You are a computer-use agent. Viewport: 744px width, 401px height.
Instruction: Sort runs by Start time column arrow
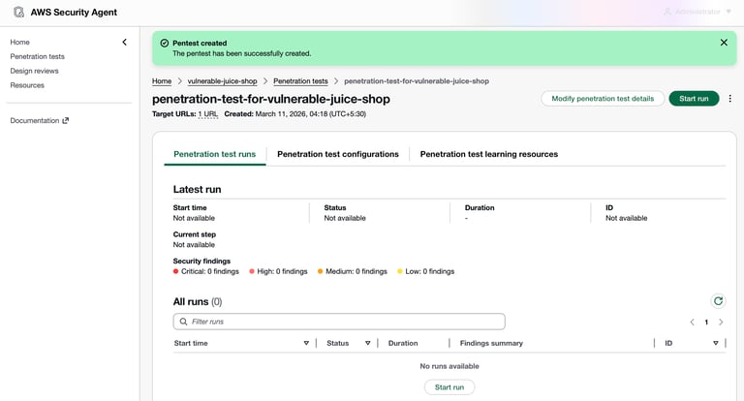pyautogui.click(x=306, y=343)
